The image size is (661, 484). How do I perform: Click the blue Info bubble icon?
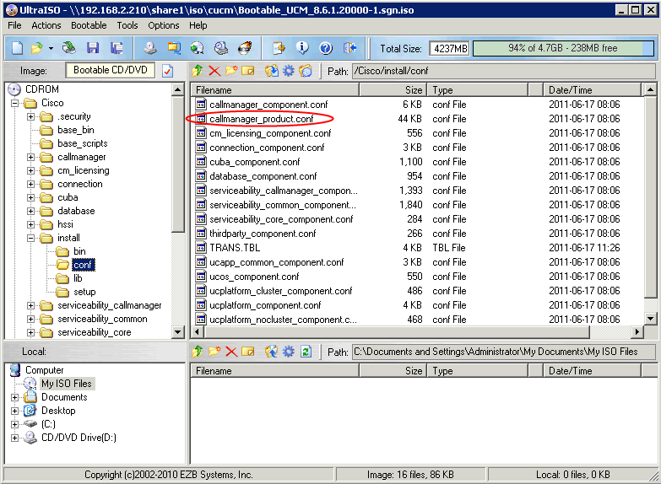pyautogui.click(x=302, y=48)
